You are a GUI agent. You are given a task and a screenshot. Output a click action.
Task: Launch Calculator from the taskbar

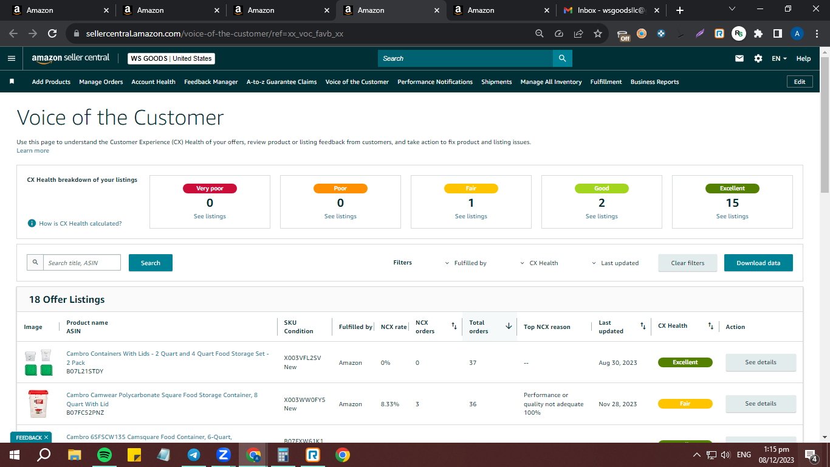283,454
